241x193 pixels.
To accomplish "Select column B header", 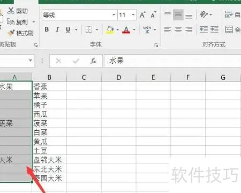I will pos(49,77).
